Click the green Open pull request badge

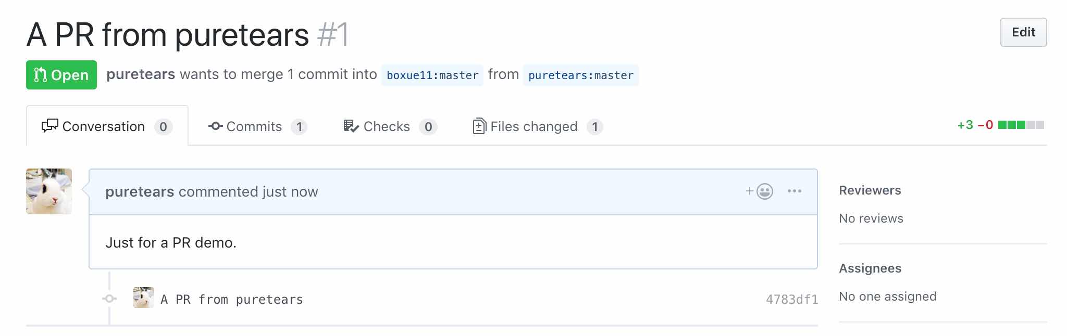61,75
